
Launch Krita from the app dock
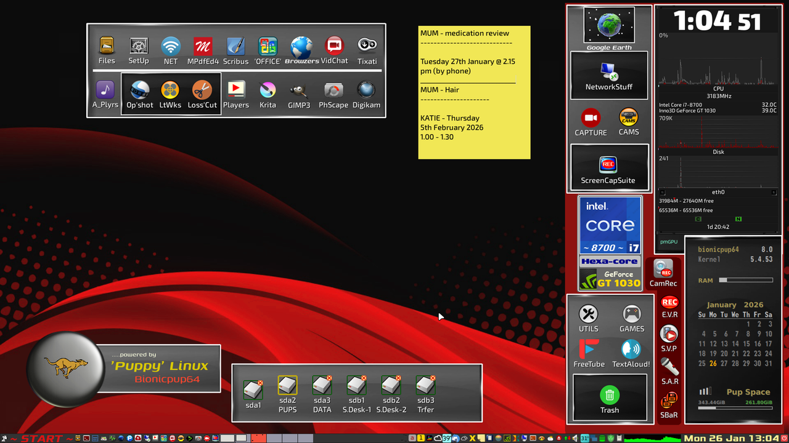click(268, 89)
